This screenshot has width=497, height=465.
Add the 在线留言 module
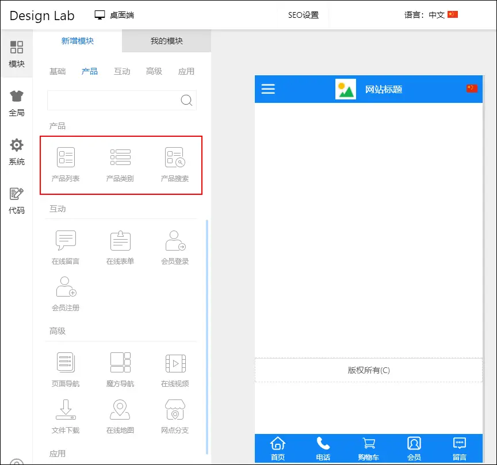(66, 241)
